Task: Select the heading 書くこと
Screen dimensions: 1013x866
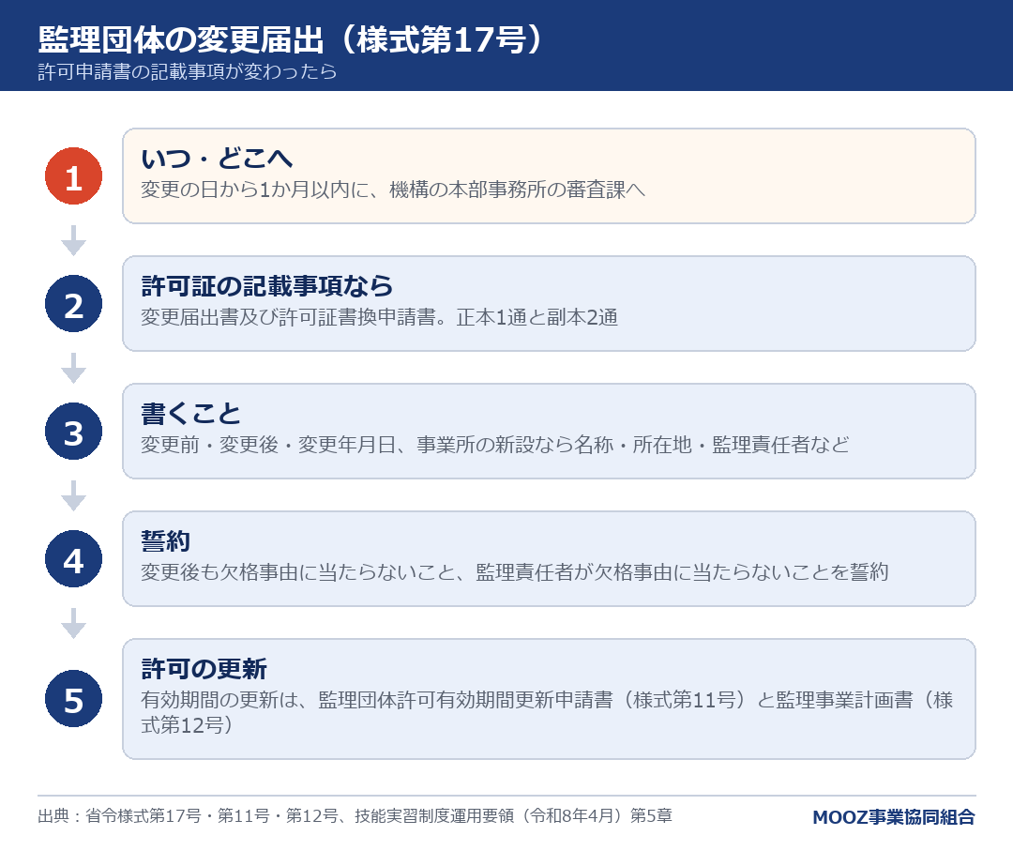Action: 190,414
